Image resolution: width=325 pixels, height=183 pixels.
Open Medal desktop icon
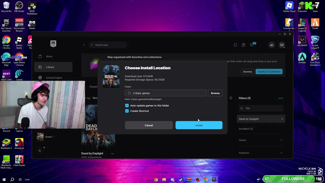coord(32,24)
